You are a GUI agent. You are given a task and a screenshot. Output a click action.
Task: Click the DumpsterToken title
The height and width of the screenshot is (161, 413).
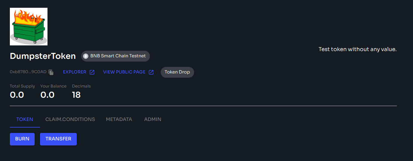(43, 56)
